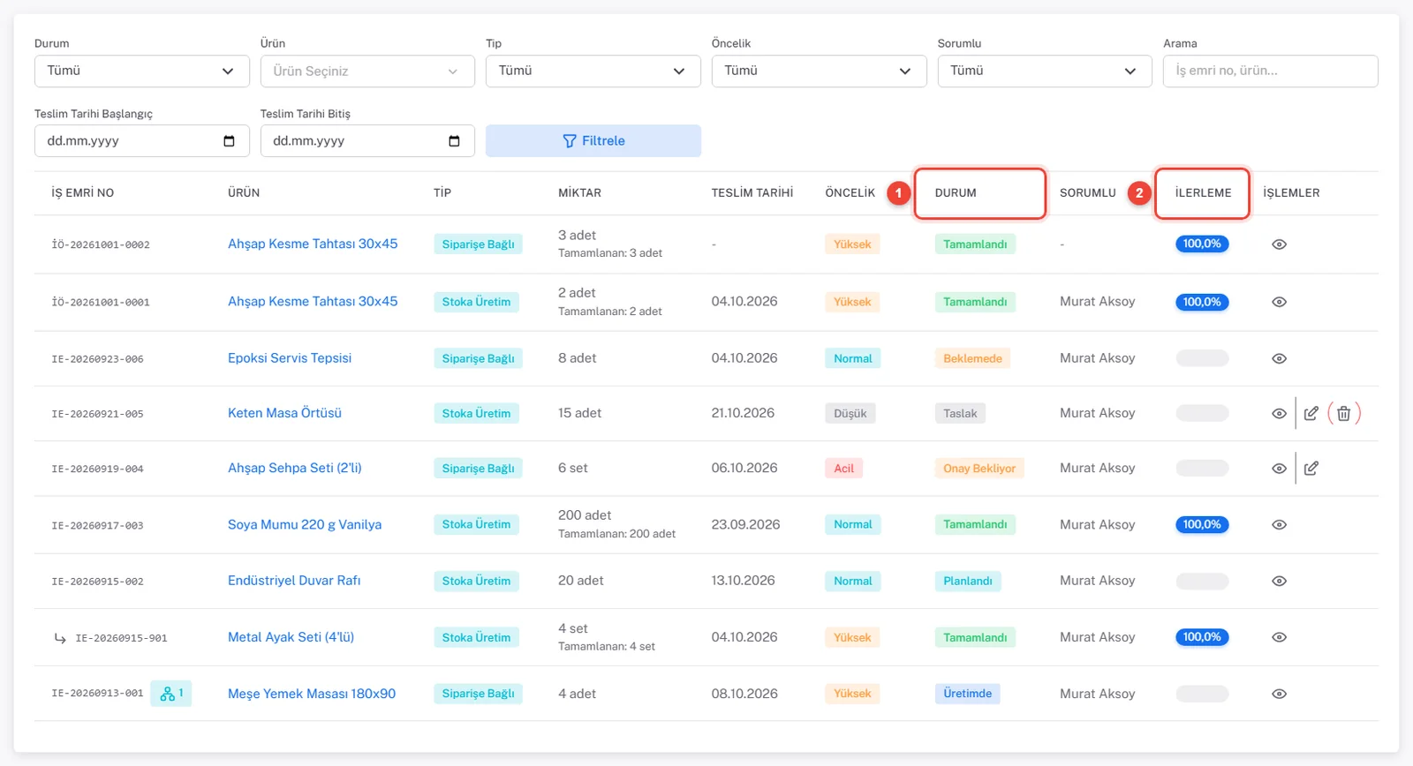1413x766 pixels.
Task: View the Meşe Yemek Masası work order
Action: coord(1279,694)
